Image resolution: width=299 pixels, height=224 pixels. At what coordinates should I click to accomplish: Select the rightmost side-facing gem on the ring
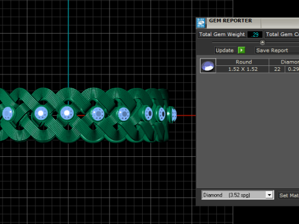coord(173,114)
